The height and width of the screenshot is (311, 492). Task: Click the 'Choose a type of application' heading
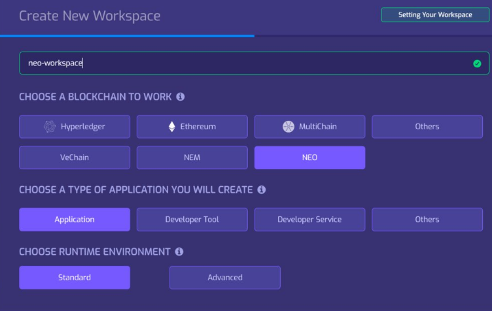[x=136, y=189]
